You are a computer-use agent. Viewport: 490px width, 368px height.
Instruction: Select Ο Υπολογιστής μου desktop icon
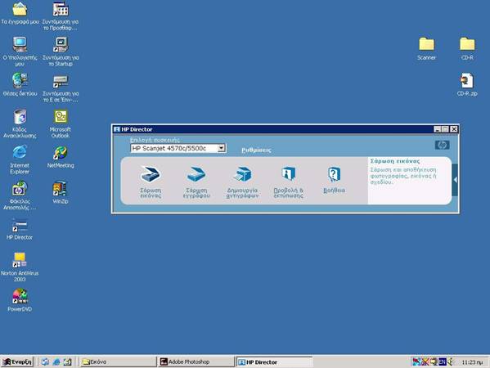[20, 52]
